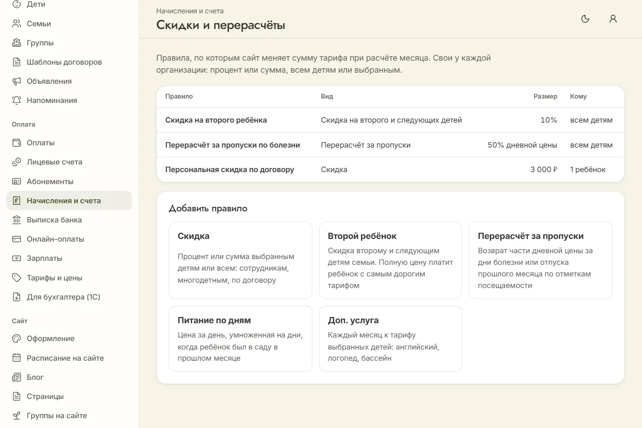This screenshot has height=428, width=642.
Task: Toggle dark theme with the moon icon
Action: [x=585, y=19]
